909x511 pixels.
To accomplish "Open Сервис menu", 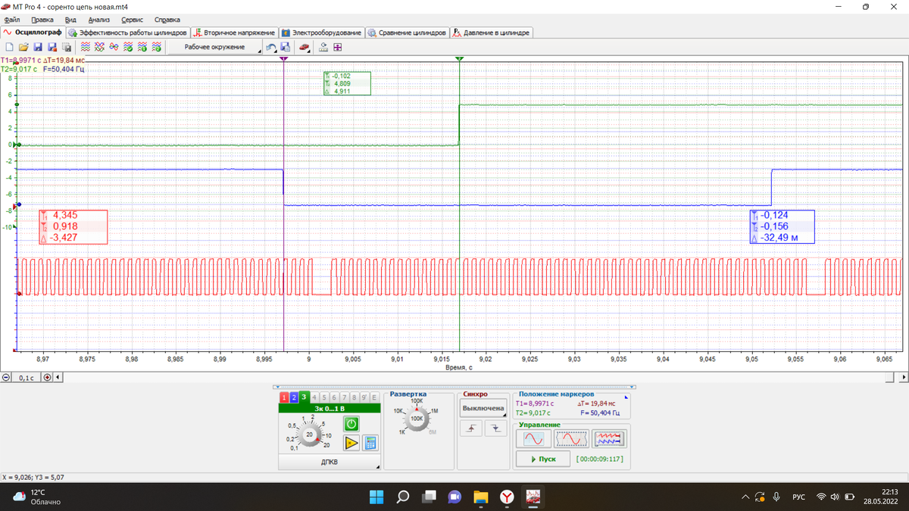I will pos(133,20).
